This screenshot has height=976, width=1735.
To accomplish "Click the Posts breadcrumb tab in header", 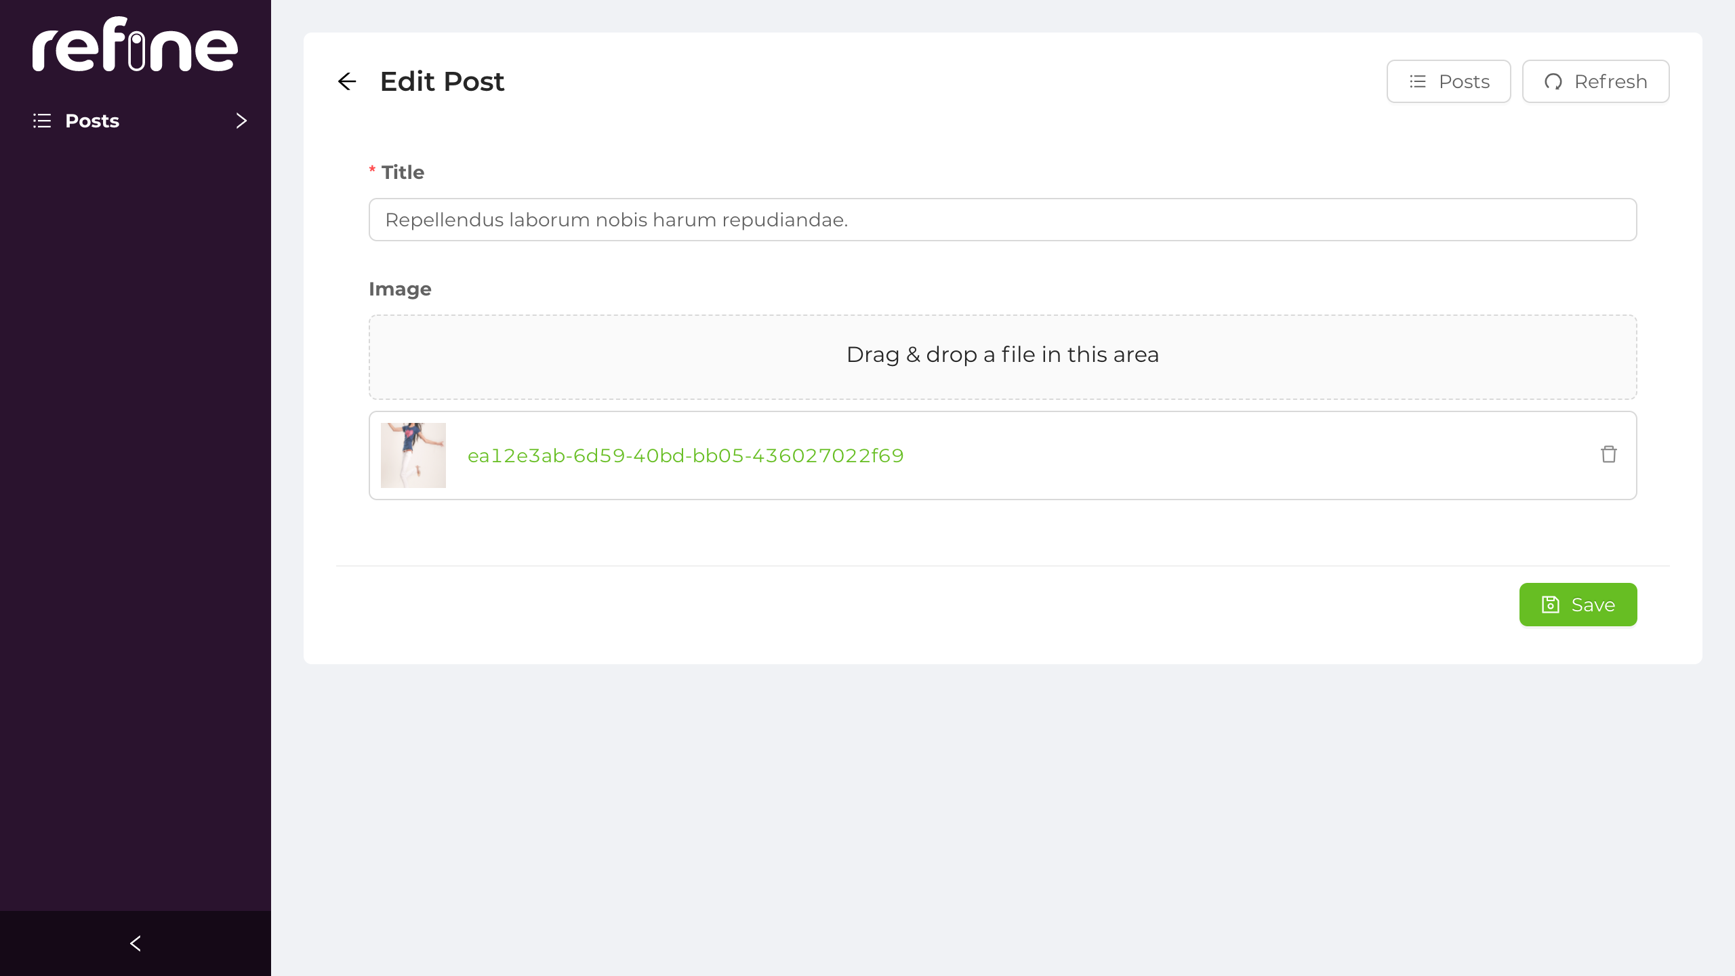I will point(1449,81).
